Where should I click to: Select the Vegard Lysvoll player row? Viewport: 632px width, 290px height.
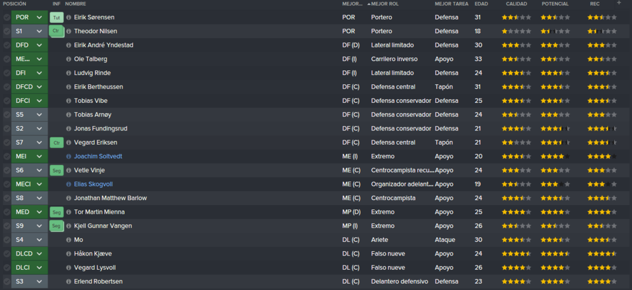(x=316, y=267)
